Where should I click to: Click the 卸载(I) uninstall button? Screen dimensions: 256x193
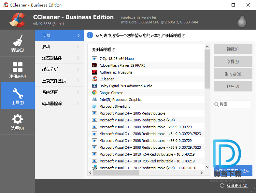point(233,49)
